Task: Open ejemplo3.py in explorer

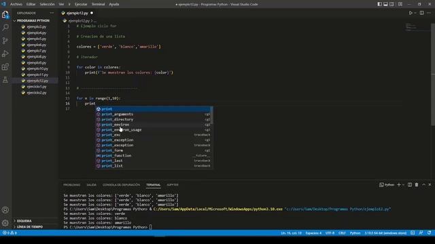Action: coord(36,27)
